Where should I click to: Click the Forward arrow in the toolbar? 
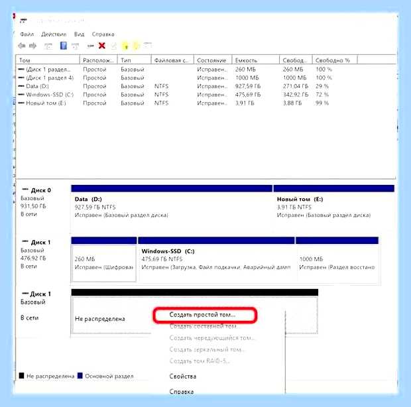click(x=32, y=46)
